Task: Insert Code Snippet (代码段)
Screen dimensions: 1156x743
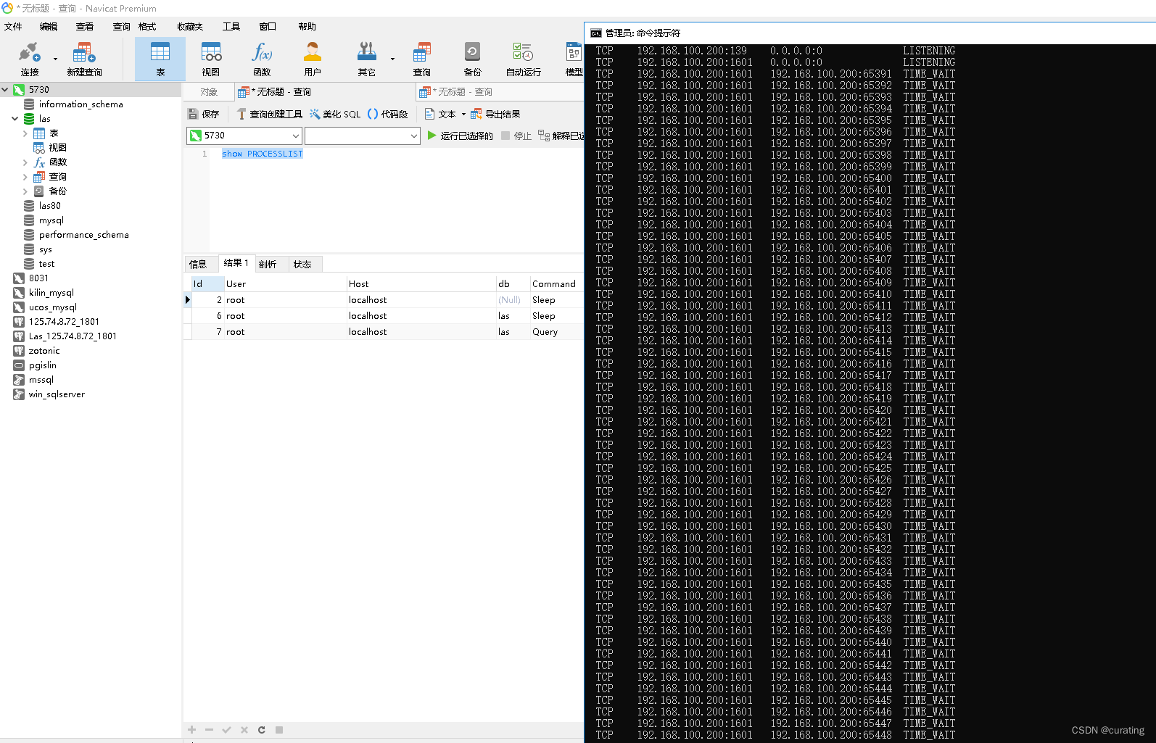Action: (387, 114)
